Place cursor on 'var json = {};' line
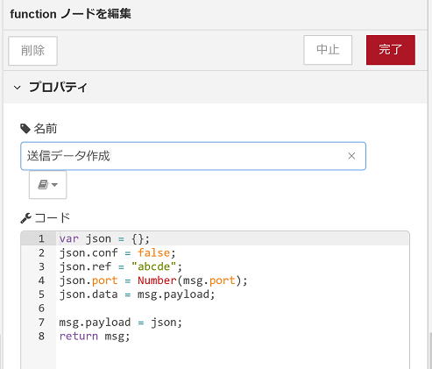Viewport: 432px width, 369px height. point(104,239)
